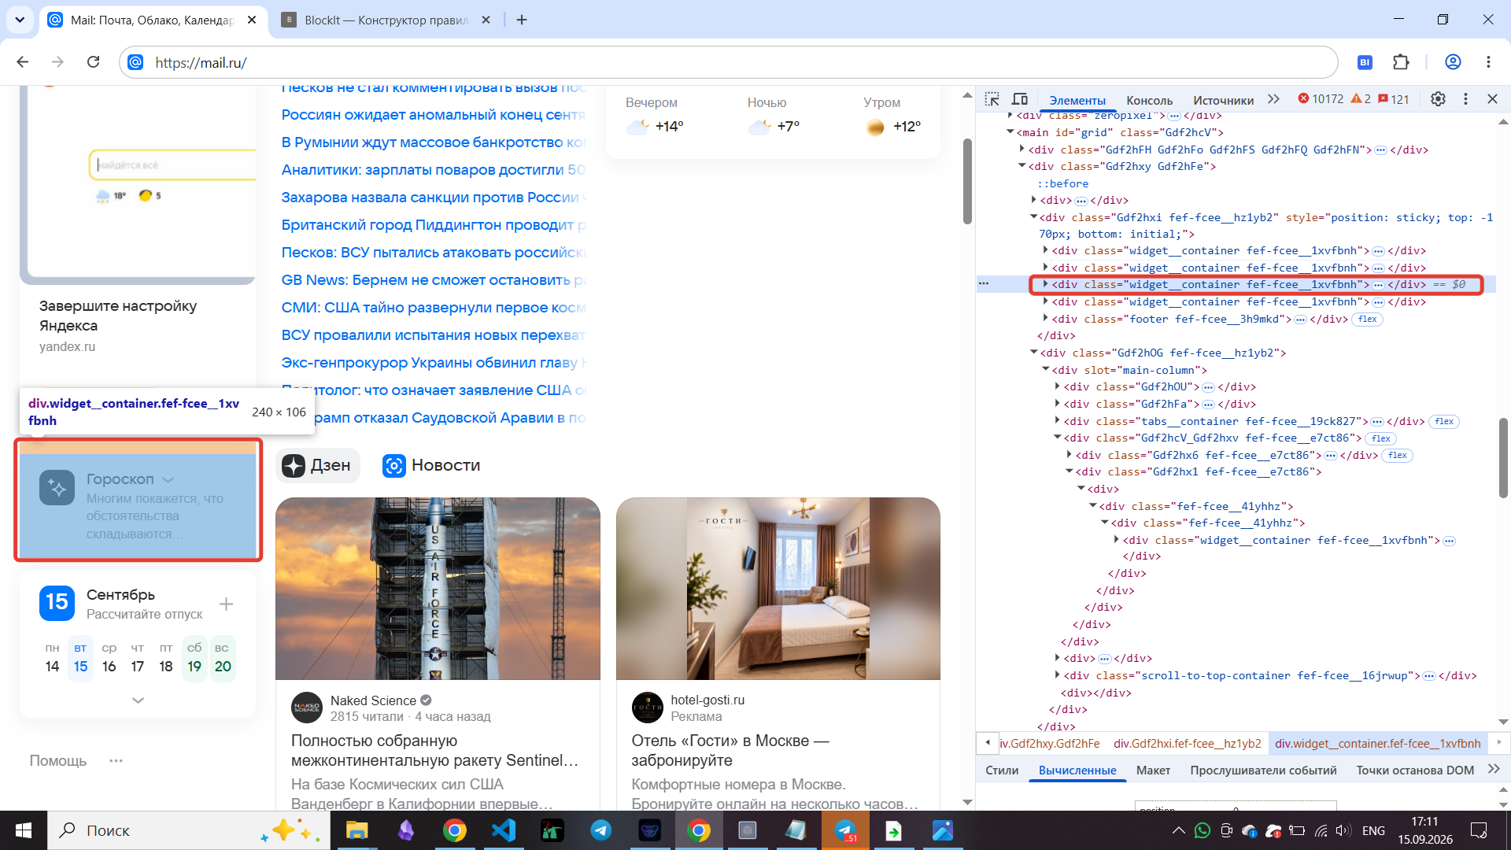Click the Помощь link
The width and height of the screenshot is (1511, 850).
pyautogui.click(x=57, y=761)
